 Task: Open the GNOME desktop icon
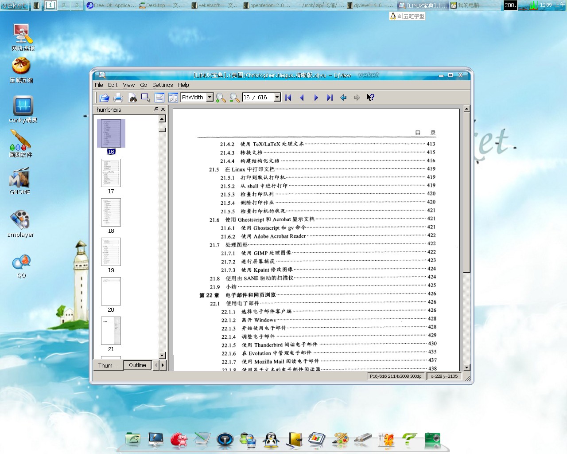(x=20, y=182)
